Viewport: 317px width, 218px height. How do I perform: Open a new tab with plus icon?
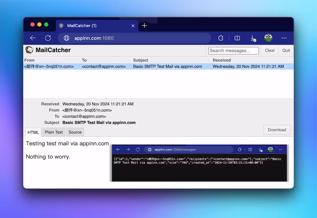[x=144, y=26]
